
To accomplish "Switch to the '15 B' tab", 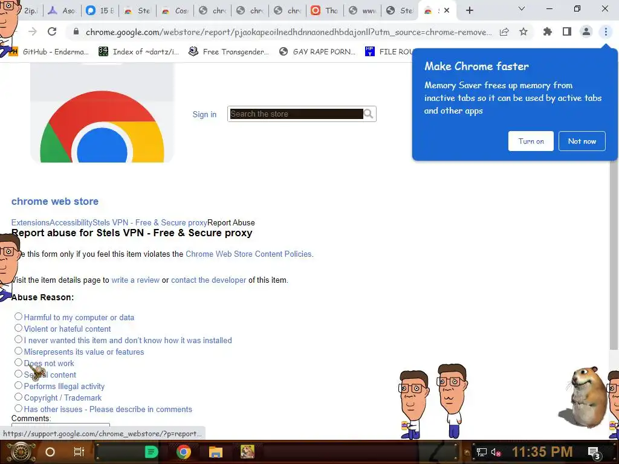I will (x=100, y=11).
